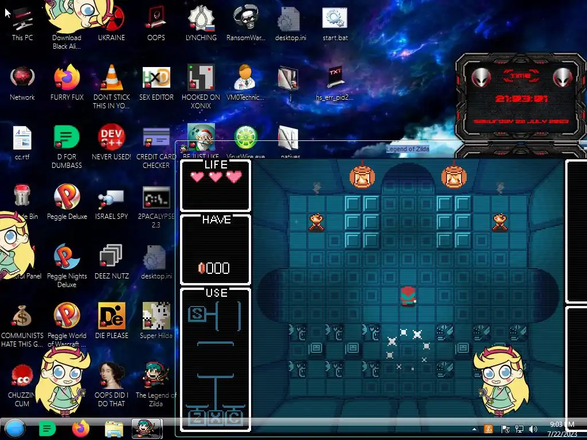Switch to Legend of Zilda taskbar button

pyautogui.click(x=147, y=429)
